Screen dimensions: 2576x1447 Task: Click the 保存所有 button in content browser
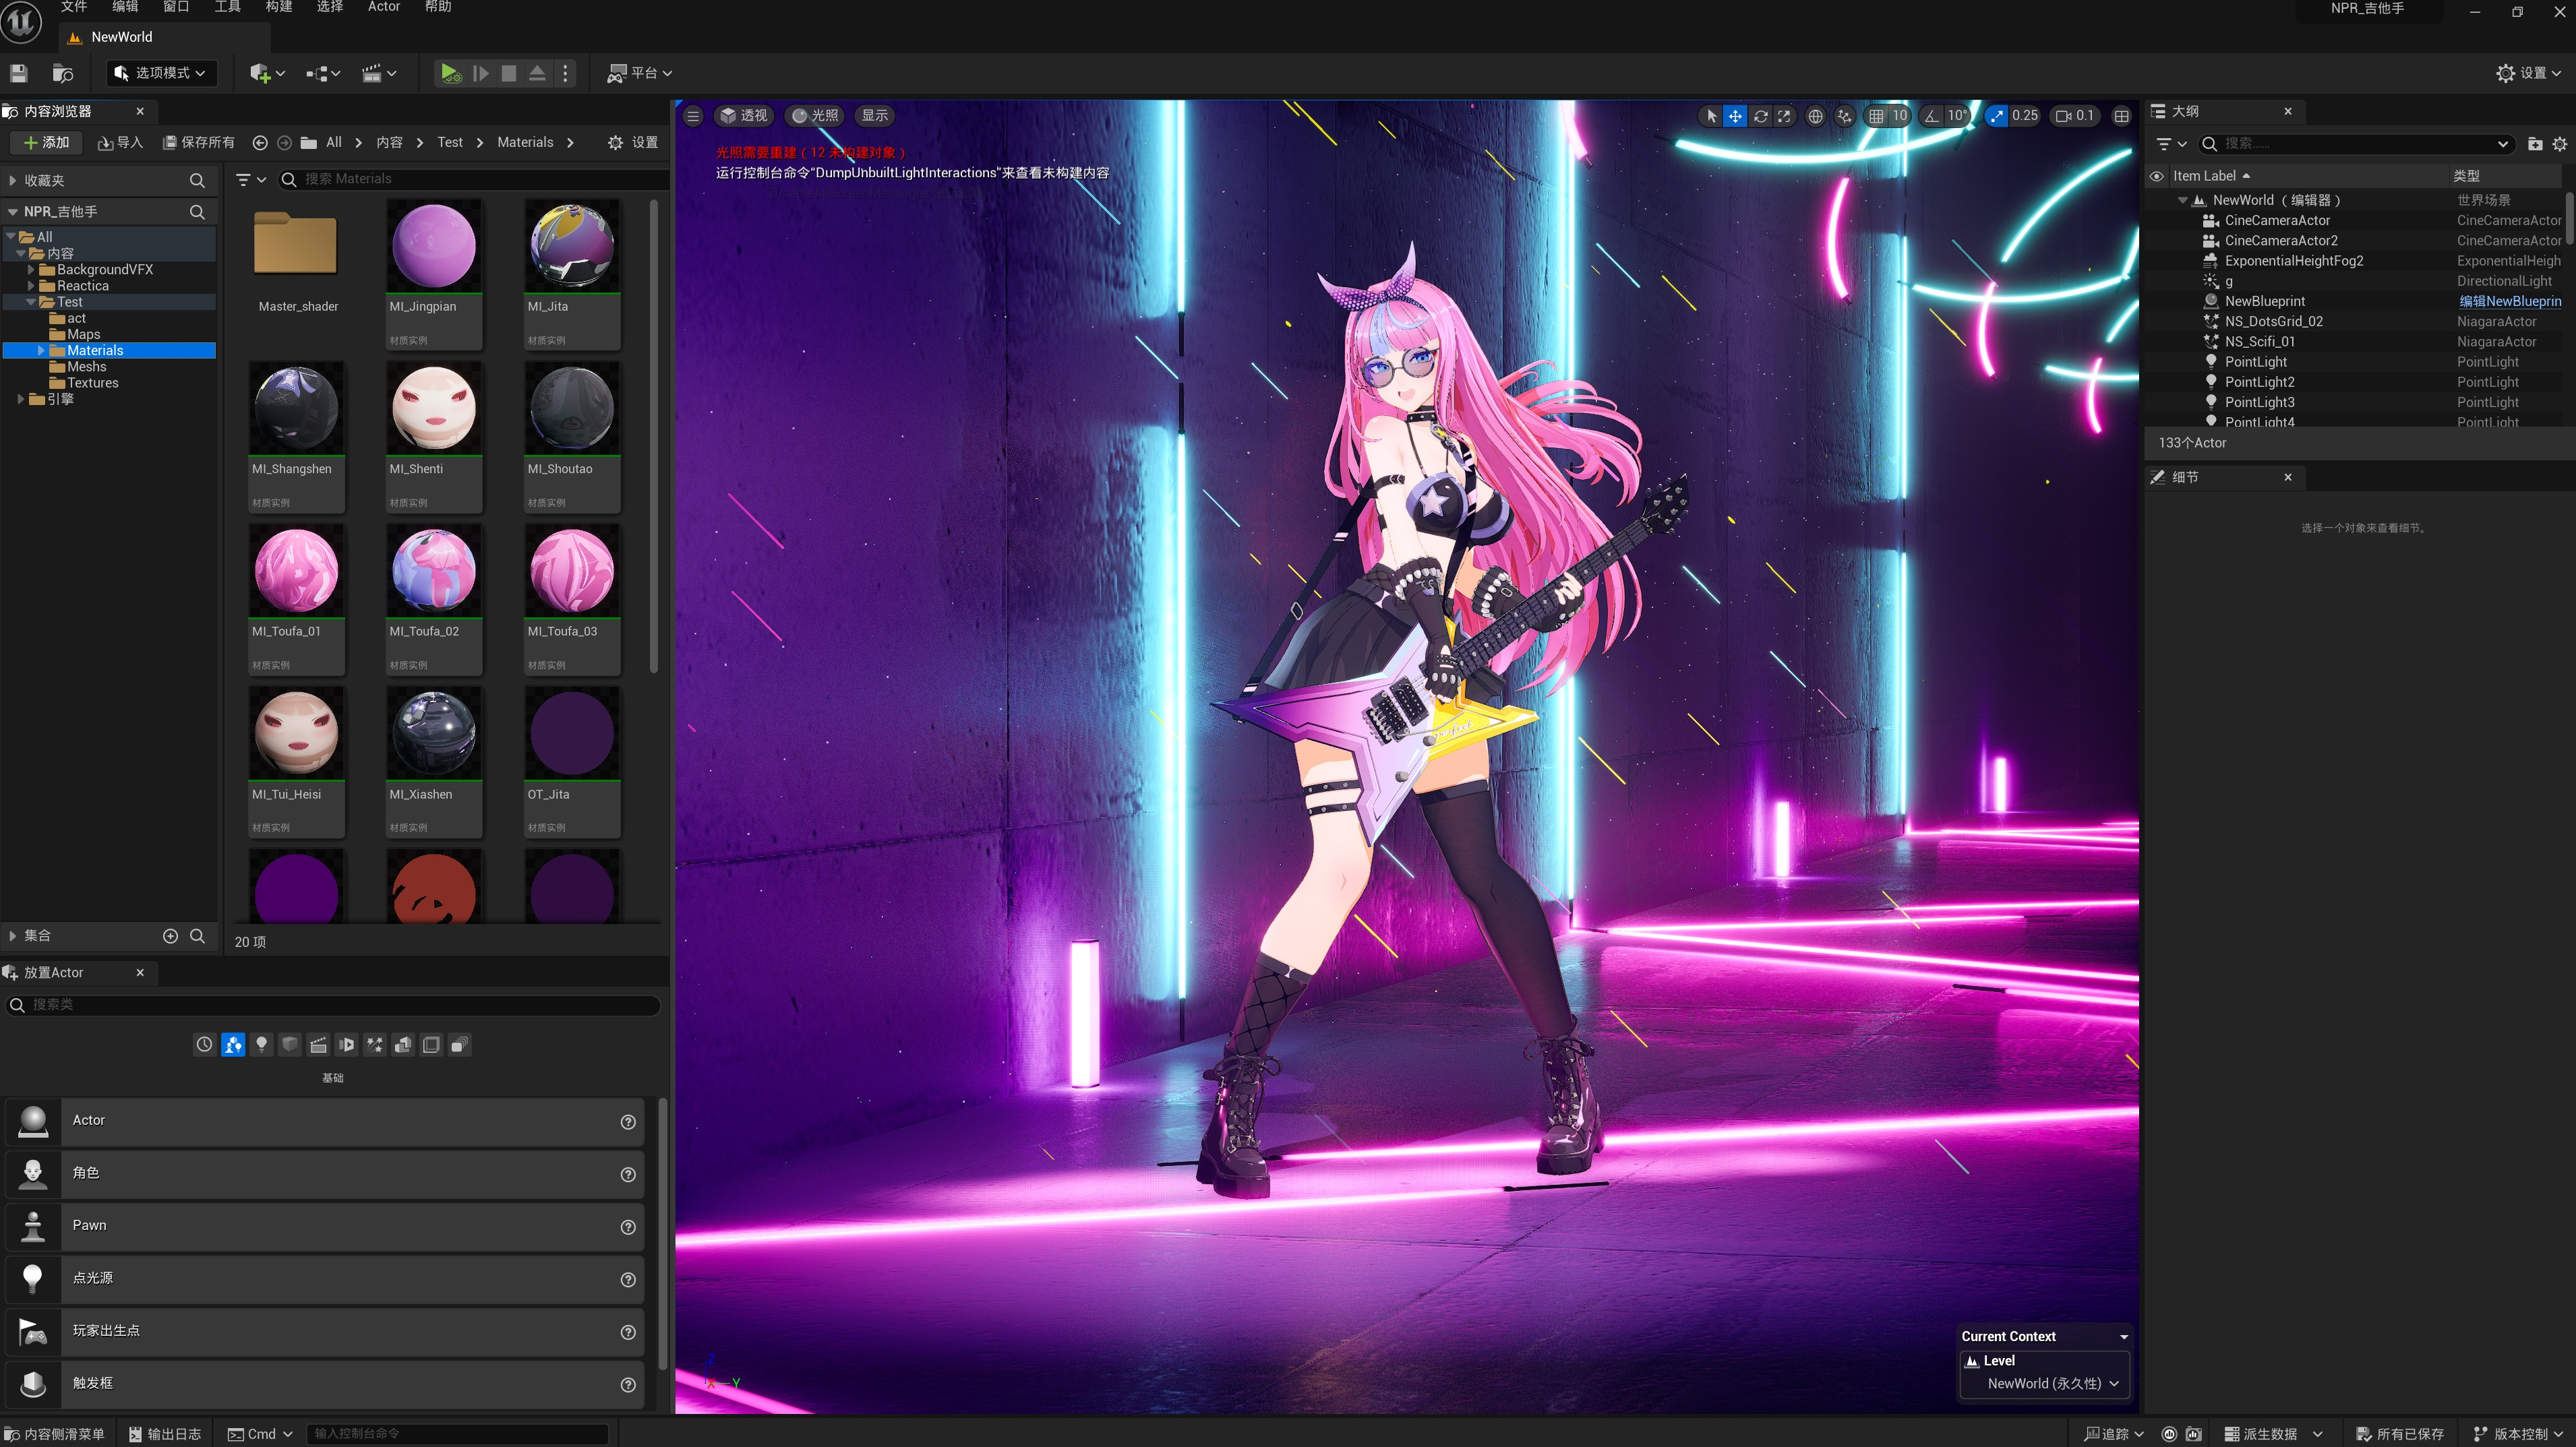coord(199,142)
